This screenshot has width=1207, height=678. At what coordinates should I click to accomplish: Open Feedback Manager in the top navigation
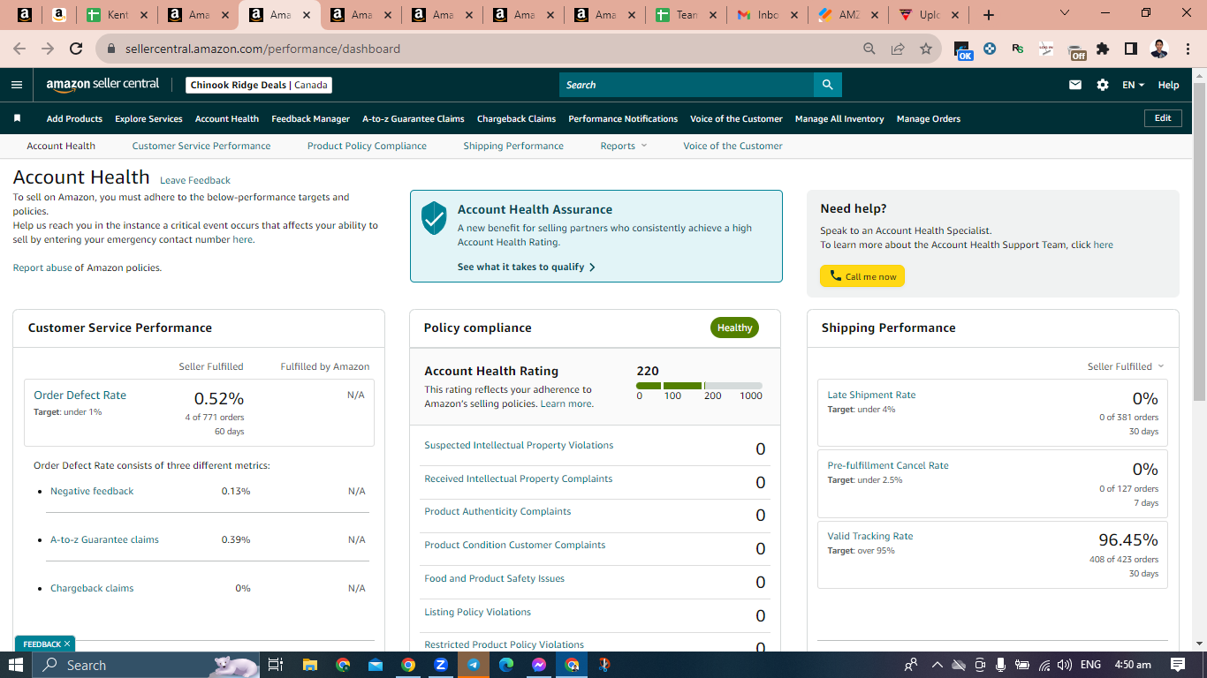(310, 118)
